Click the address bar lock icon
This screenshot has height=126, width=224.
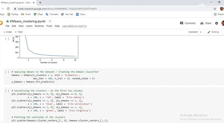click(x=15, y=9)
